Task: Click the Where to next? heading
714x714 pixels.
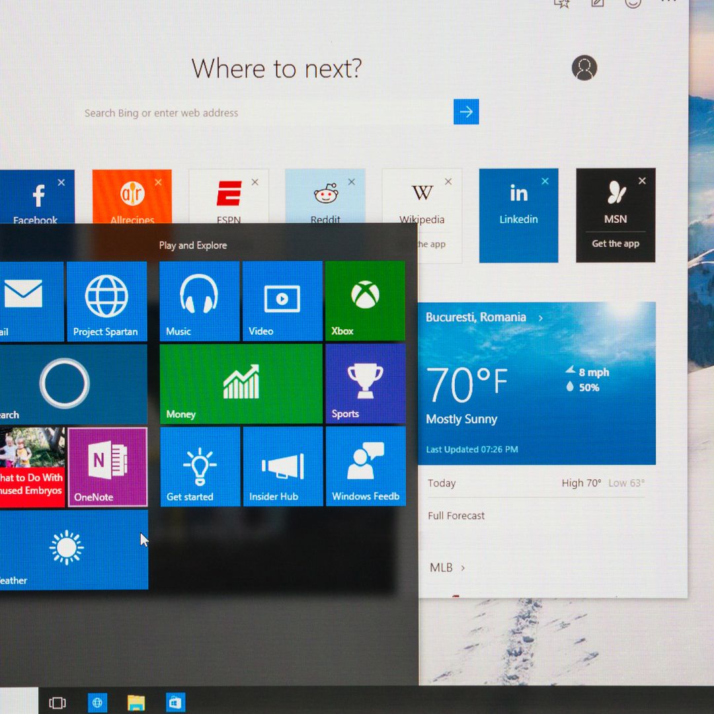Action: (x=276, y=69)
